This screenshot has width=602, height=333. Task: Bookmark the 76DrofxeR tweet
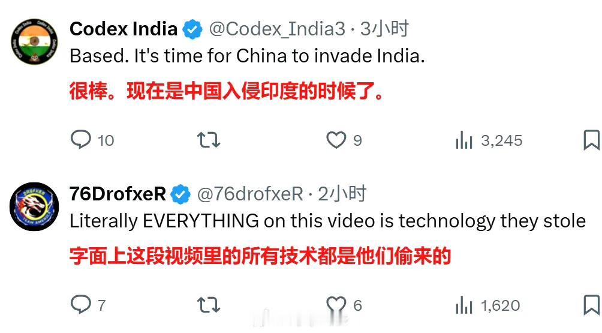click(591, 305)
